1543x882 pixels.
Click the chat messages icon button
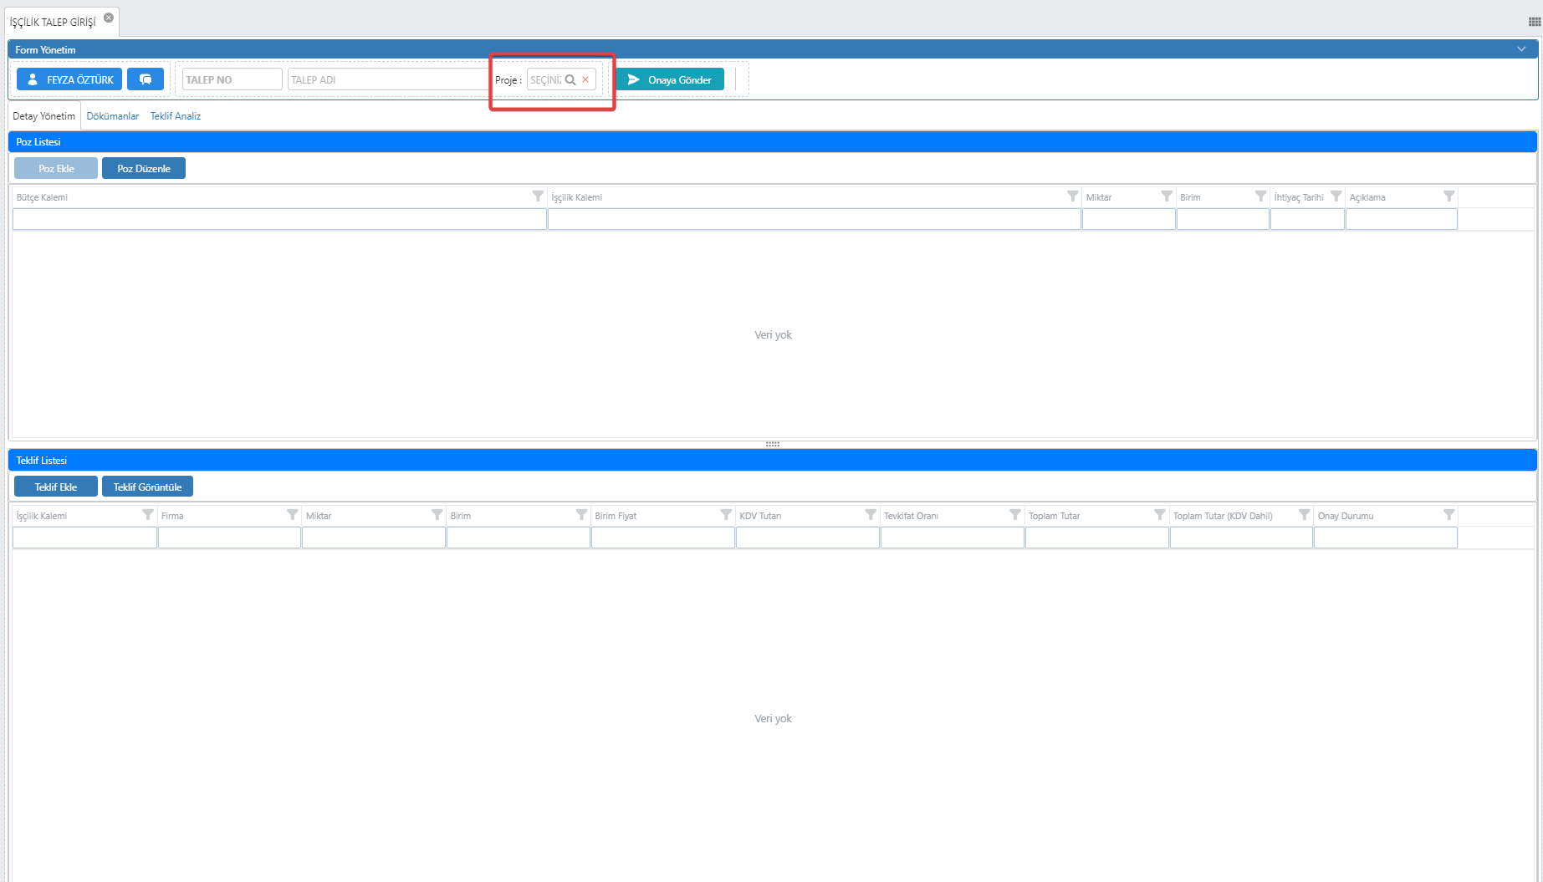tap(146, 79)
